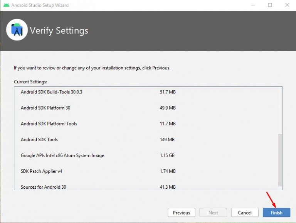296x223 pixels.
Task: Click the Android icon in title bar
Action: coord(6,5)
